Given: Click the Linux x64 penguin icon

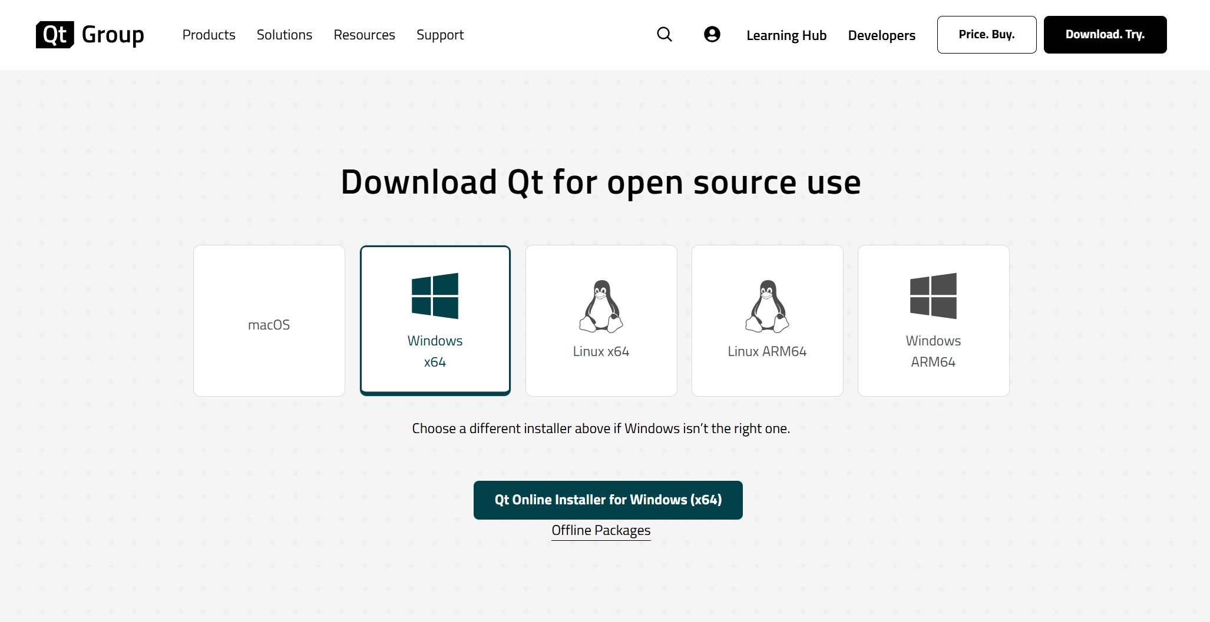Looking at the screenshot, I should (x=601, y=306).
